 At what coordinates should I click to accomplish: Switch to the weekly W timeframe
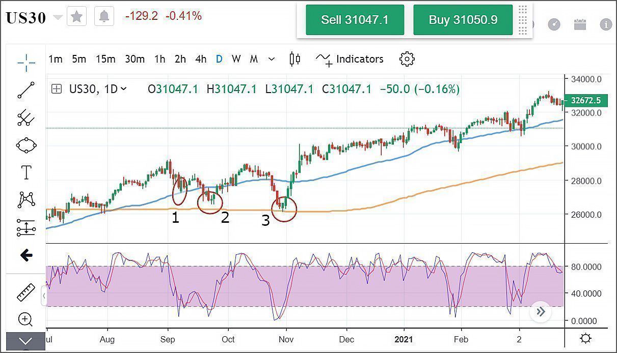[236, 59]
